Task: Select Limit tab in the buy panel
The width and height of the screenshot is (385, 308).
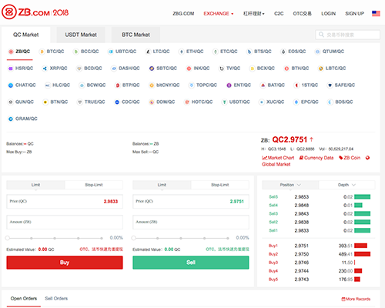Action: 35,185
